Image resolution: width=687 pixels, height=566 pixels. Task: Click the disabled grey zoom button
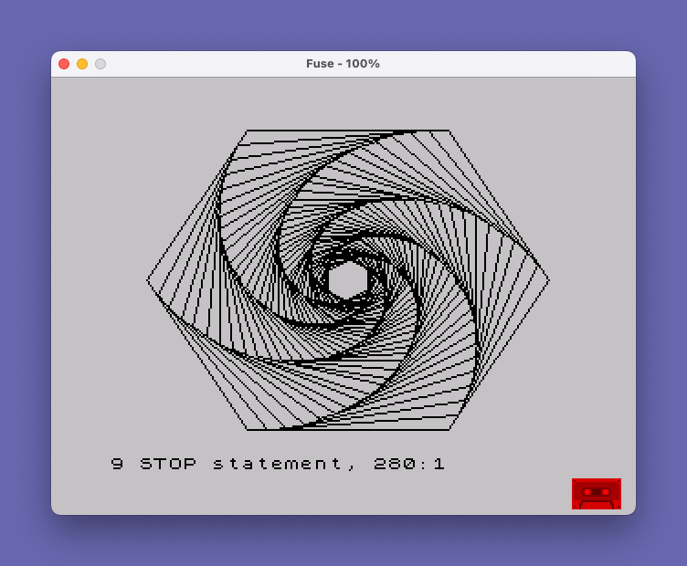pos(100,64)
